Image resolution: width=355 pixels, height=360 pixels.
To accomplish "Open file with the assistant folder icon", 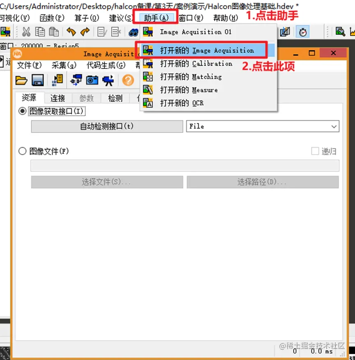I will (21, 80).
